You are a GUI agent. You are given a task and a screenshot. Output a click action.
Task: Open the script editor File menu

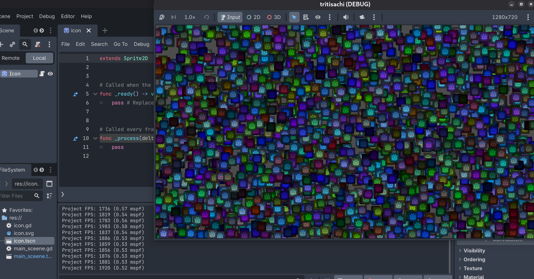(66, 44)
